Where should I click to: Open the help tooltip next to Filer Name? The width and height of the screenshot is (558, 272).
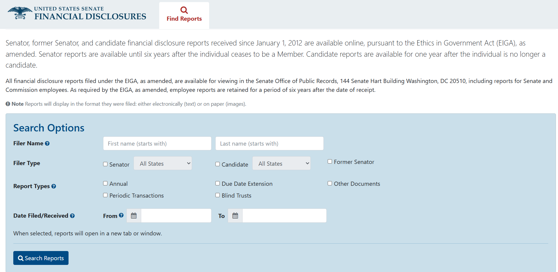click(48, 143)
